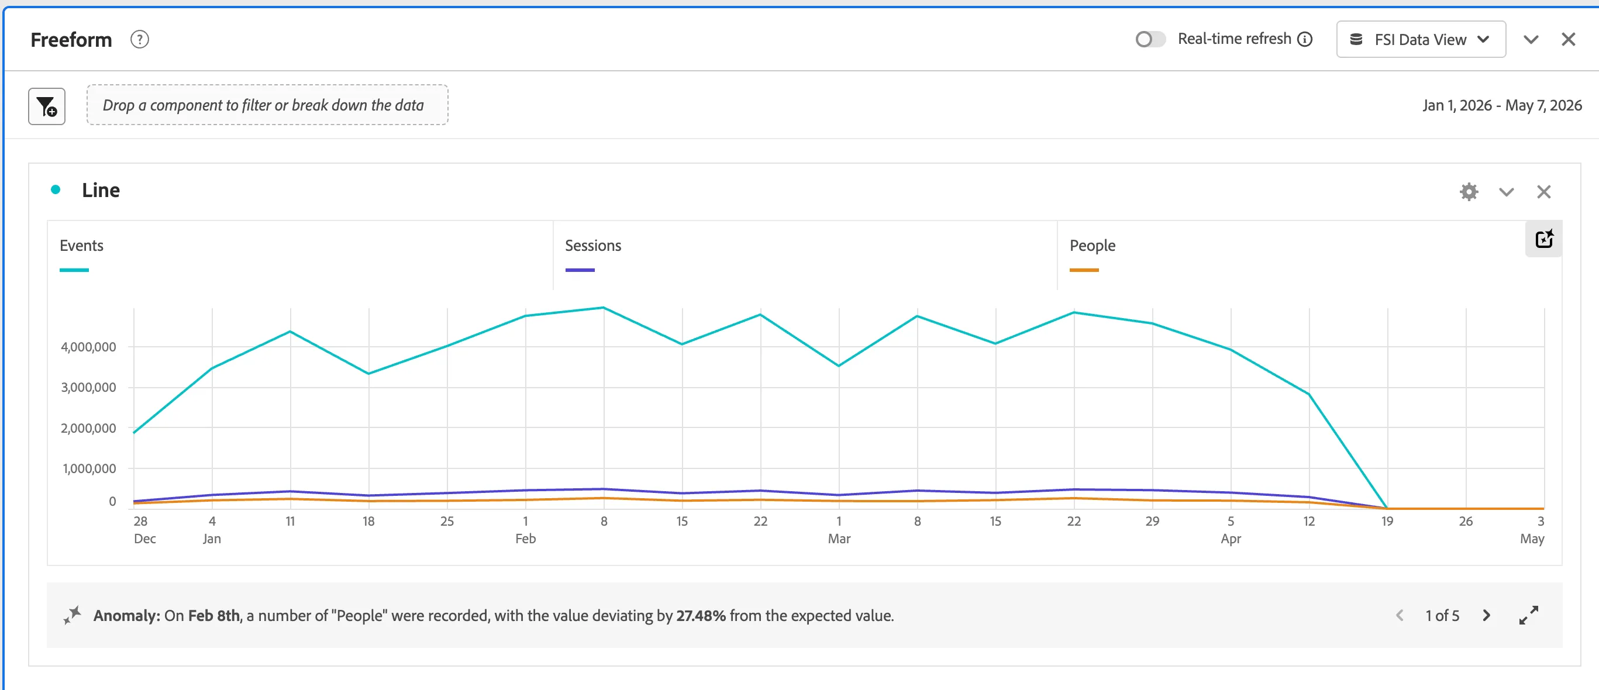1599x690 pixels.
Task: Click the Anomaly description text
Action: pos(494,616)
